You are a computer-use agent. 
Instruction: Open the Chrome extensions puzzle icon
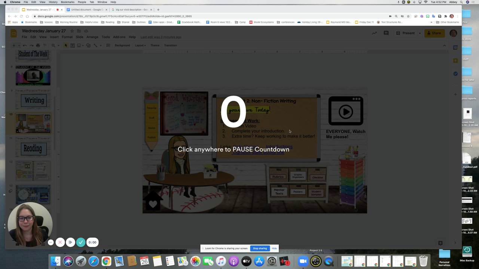(445, 16)
